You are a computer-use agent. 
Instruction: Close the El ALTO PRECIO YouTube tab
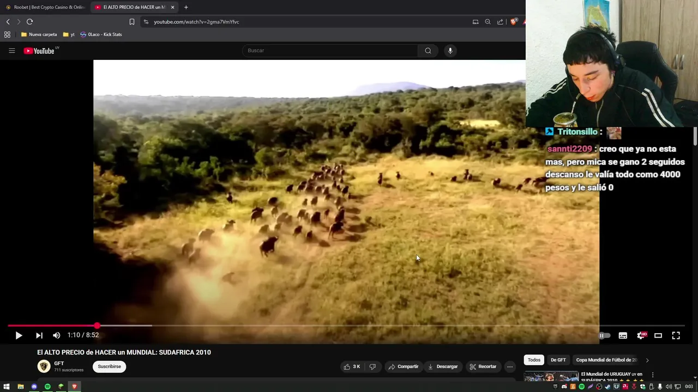pos(172,7)
